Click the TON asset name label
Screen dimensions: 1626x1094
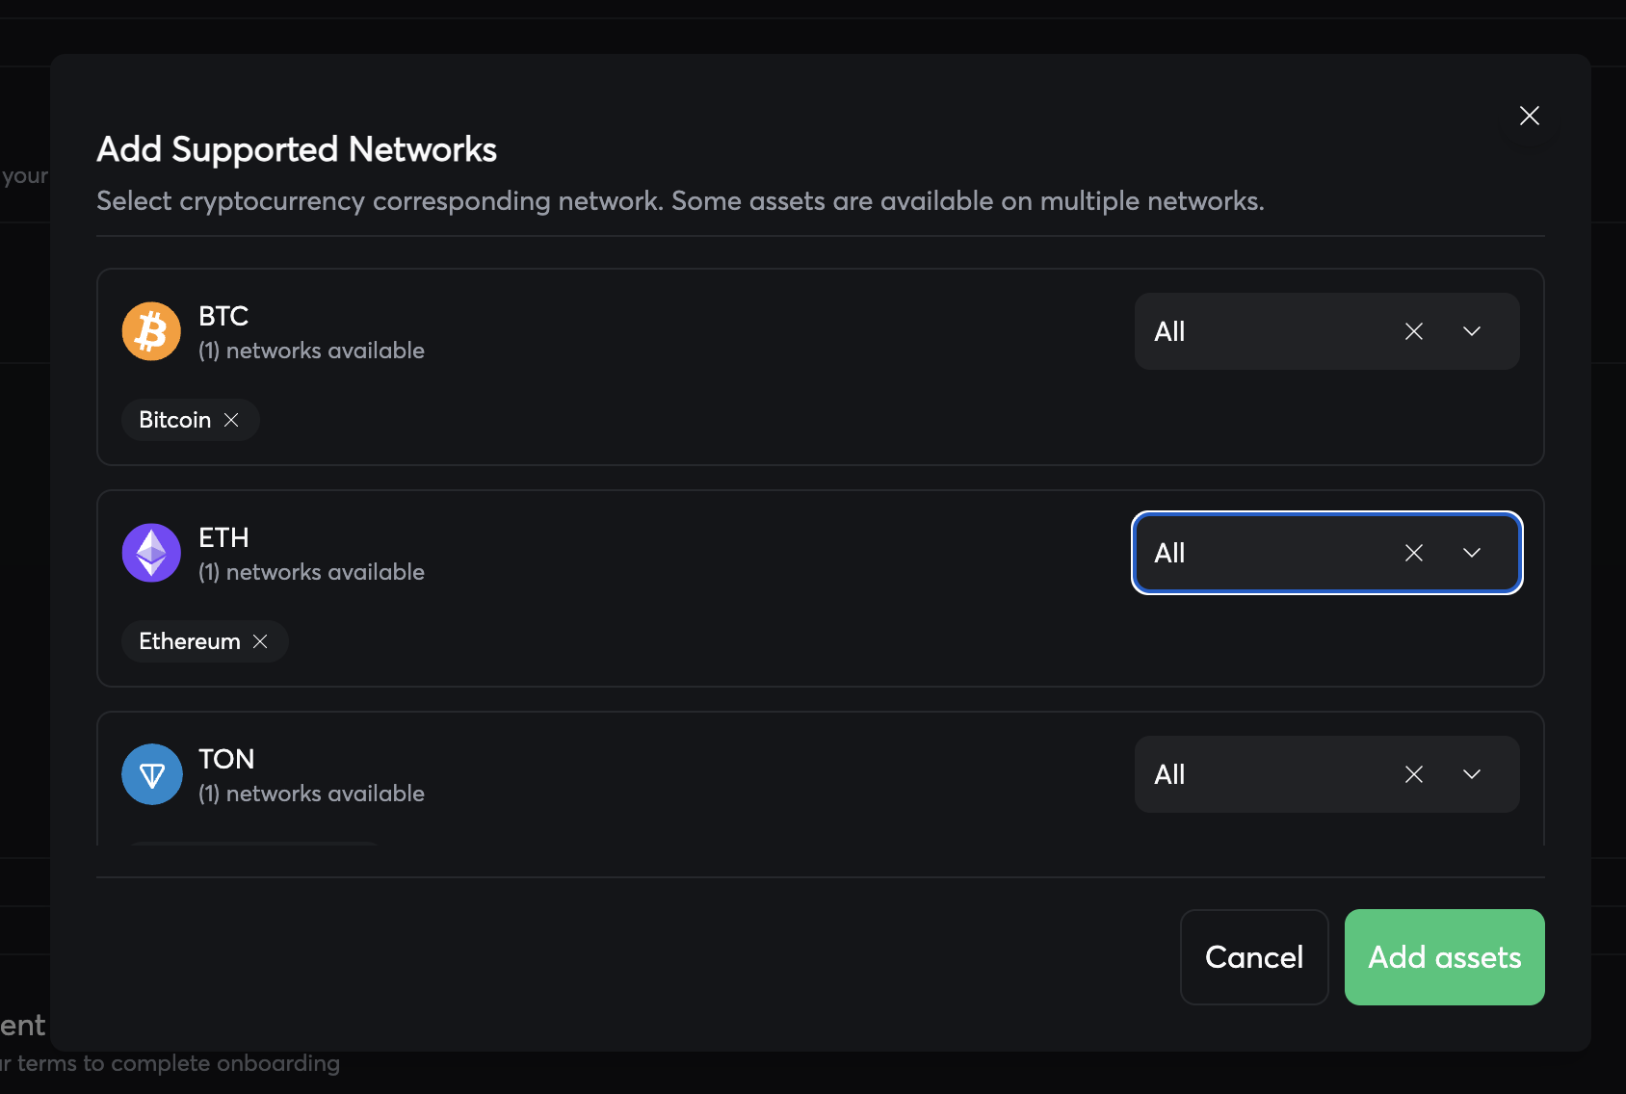226,759
